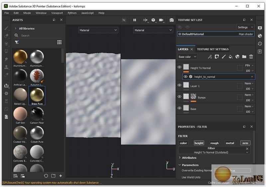Screen dimensions: 266x187
Task: Switch to Texture Set Settings tab
Action: (213, 49)
